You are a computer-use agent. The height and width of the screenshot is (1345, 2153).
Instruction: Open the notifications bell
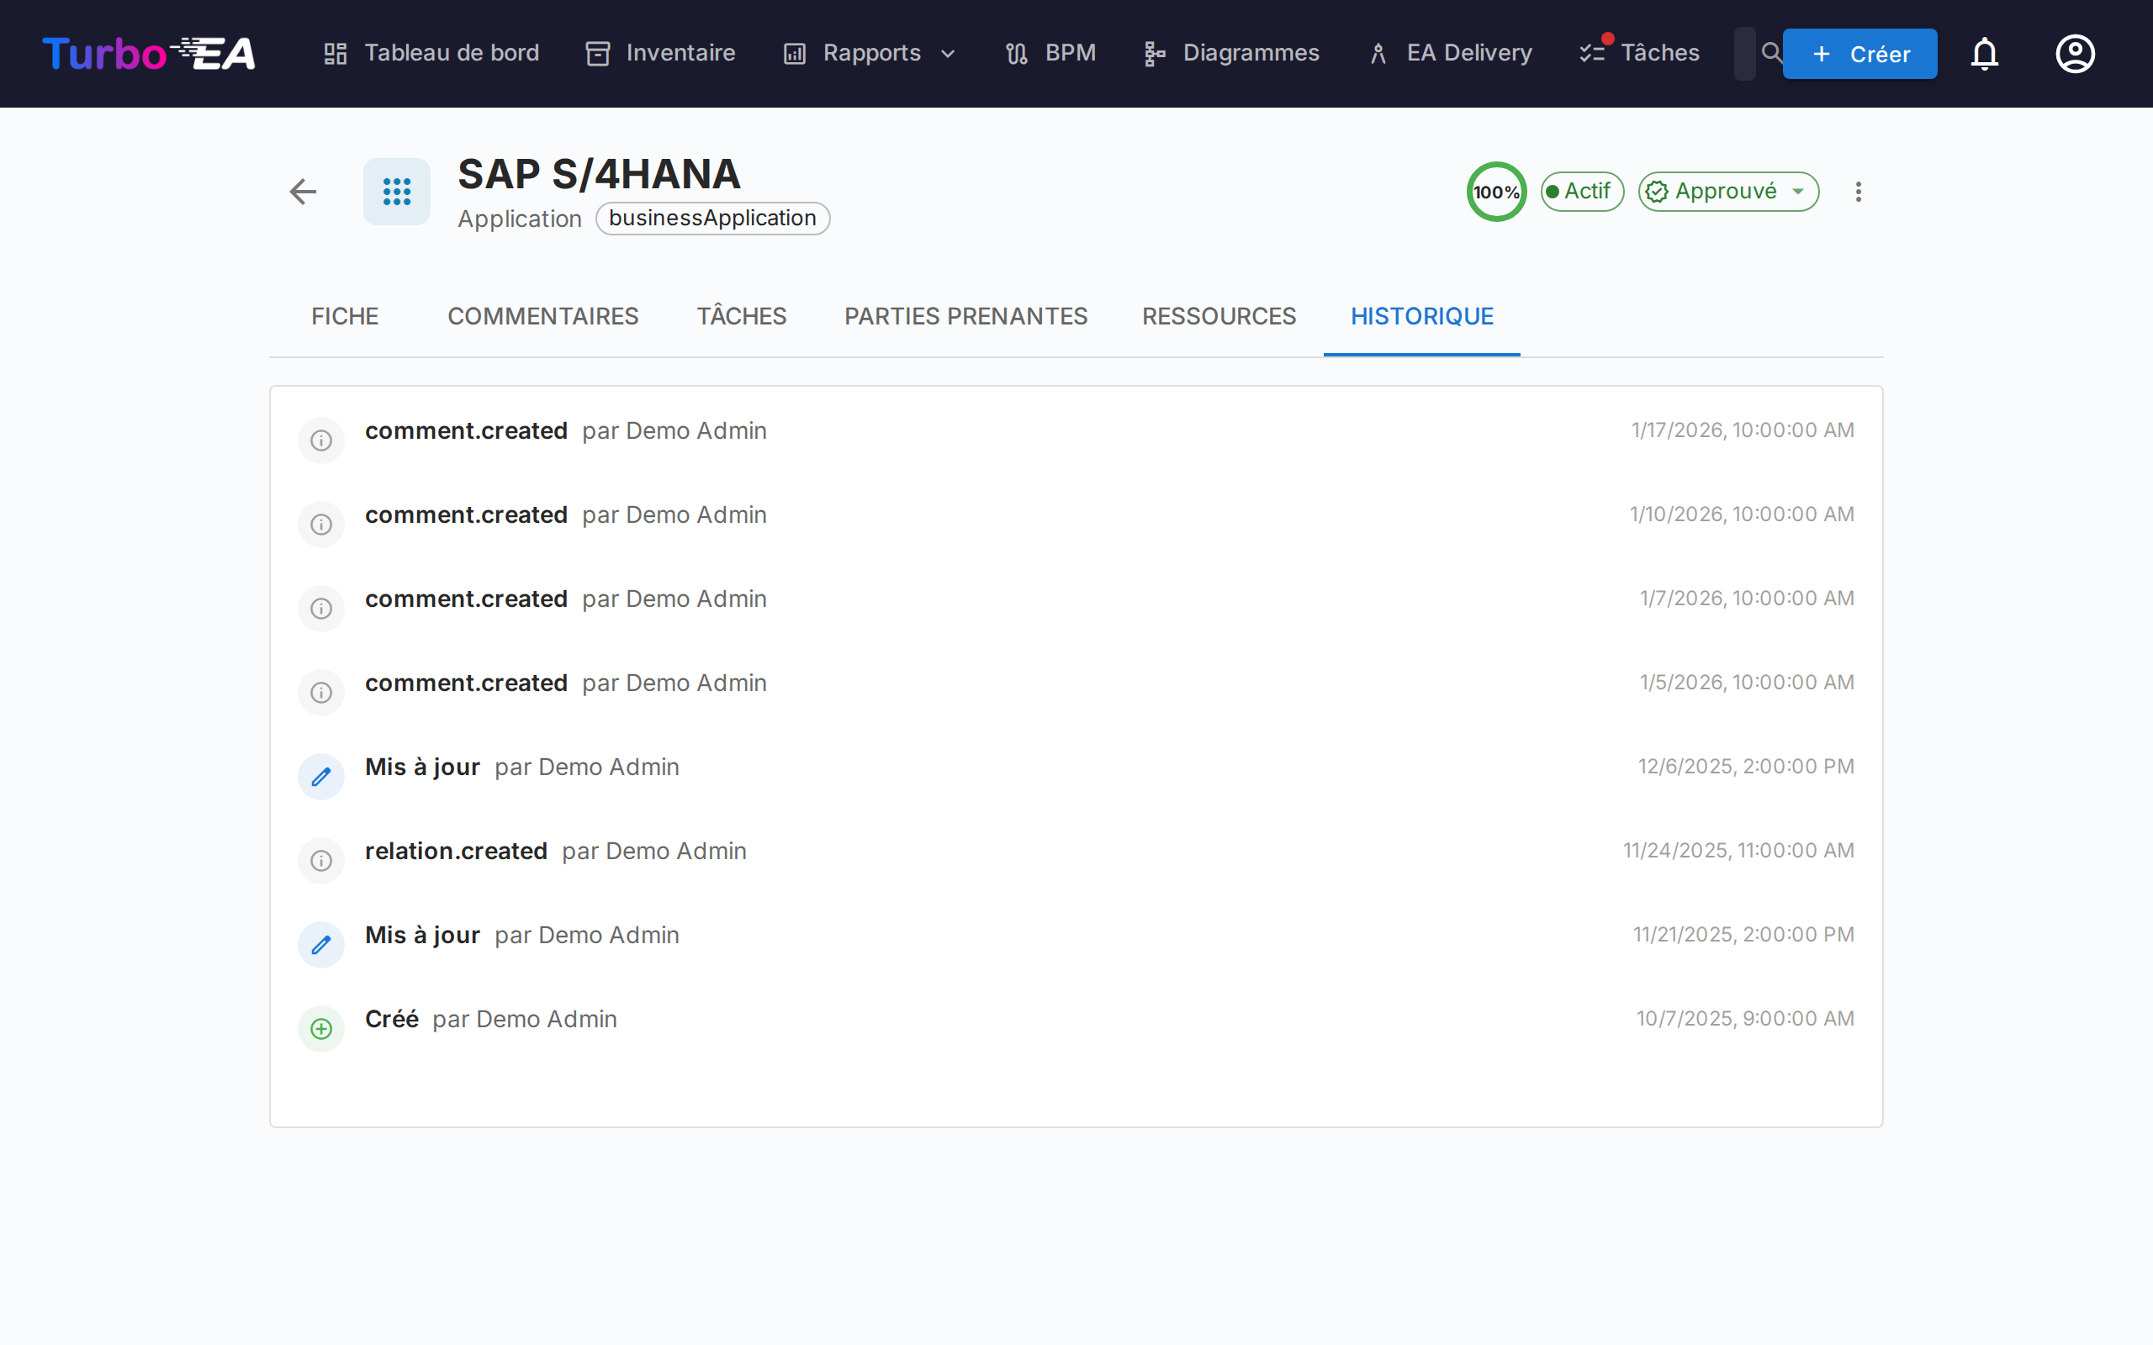(1984, 53)
